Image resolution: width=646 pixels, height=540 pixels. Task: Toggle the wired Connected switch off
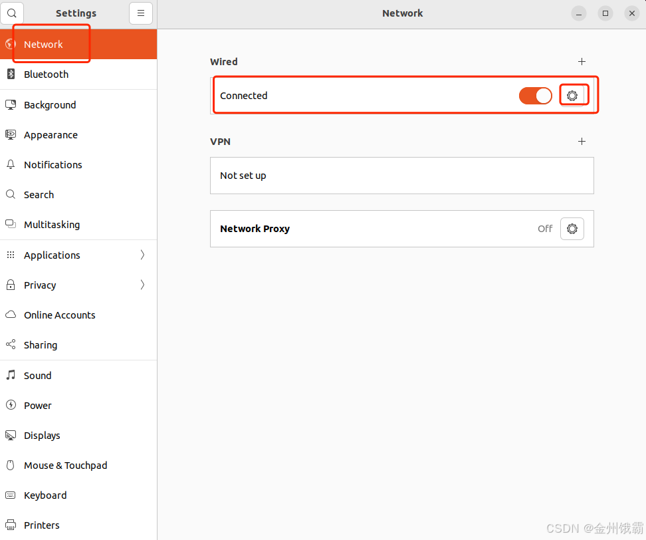(x=535, y=96)
